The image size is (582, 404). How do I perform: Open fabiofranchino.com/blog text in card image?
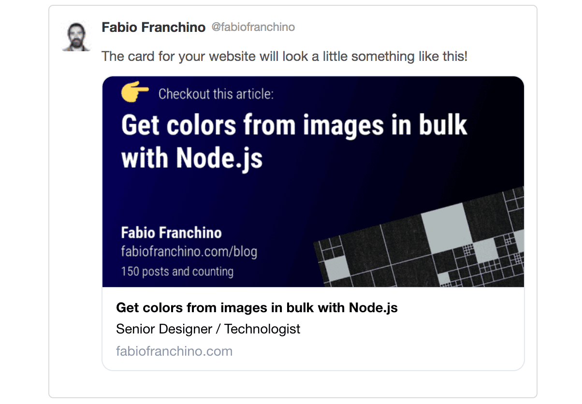coord(189,252)
